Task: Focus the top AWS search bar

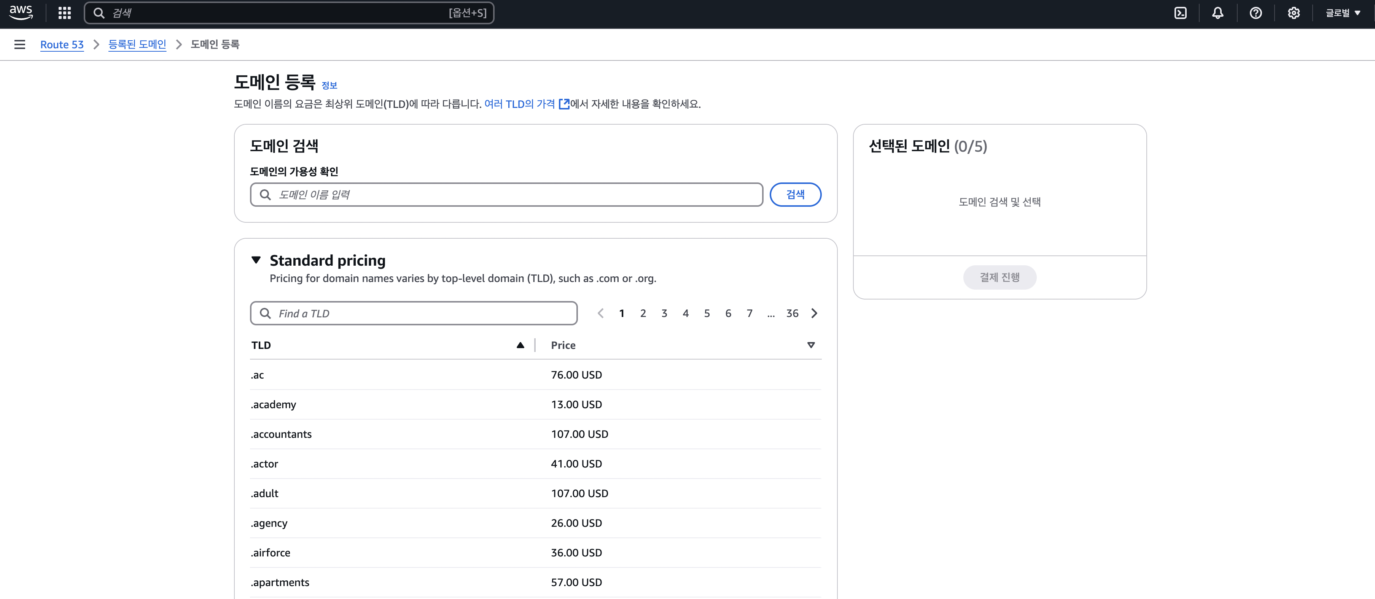Action: 289,13
